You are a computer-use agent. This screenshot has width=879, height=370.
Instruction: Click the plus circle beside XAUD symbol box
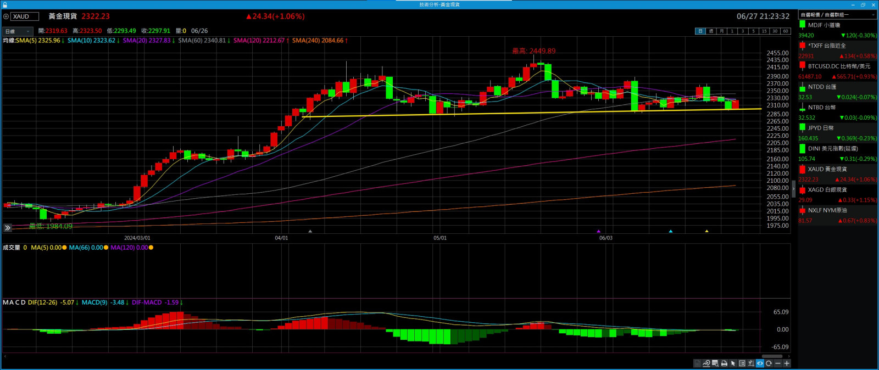coord(6,16)
